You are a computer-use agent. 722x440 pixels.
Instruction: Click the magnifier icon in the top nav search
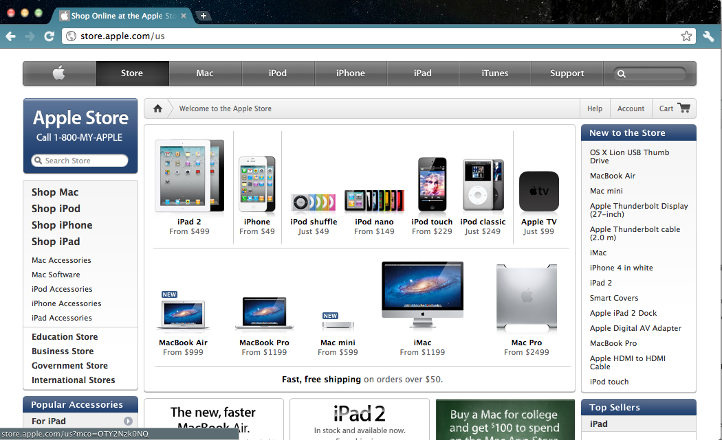pos(621,73)
